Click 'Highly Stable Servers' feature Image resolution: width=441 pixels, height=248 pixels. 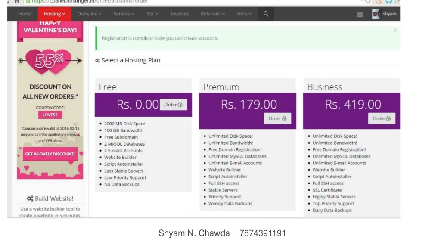pos(334,197)
